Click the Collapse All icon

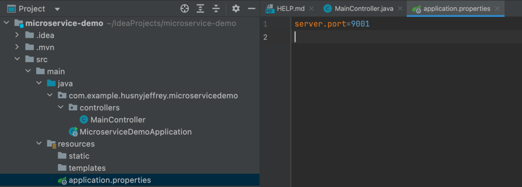pyautogui.click(x=216, y=9)
